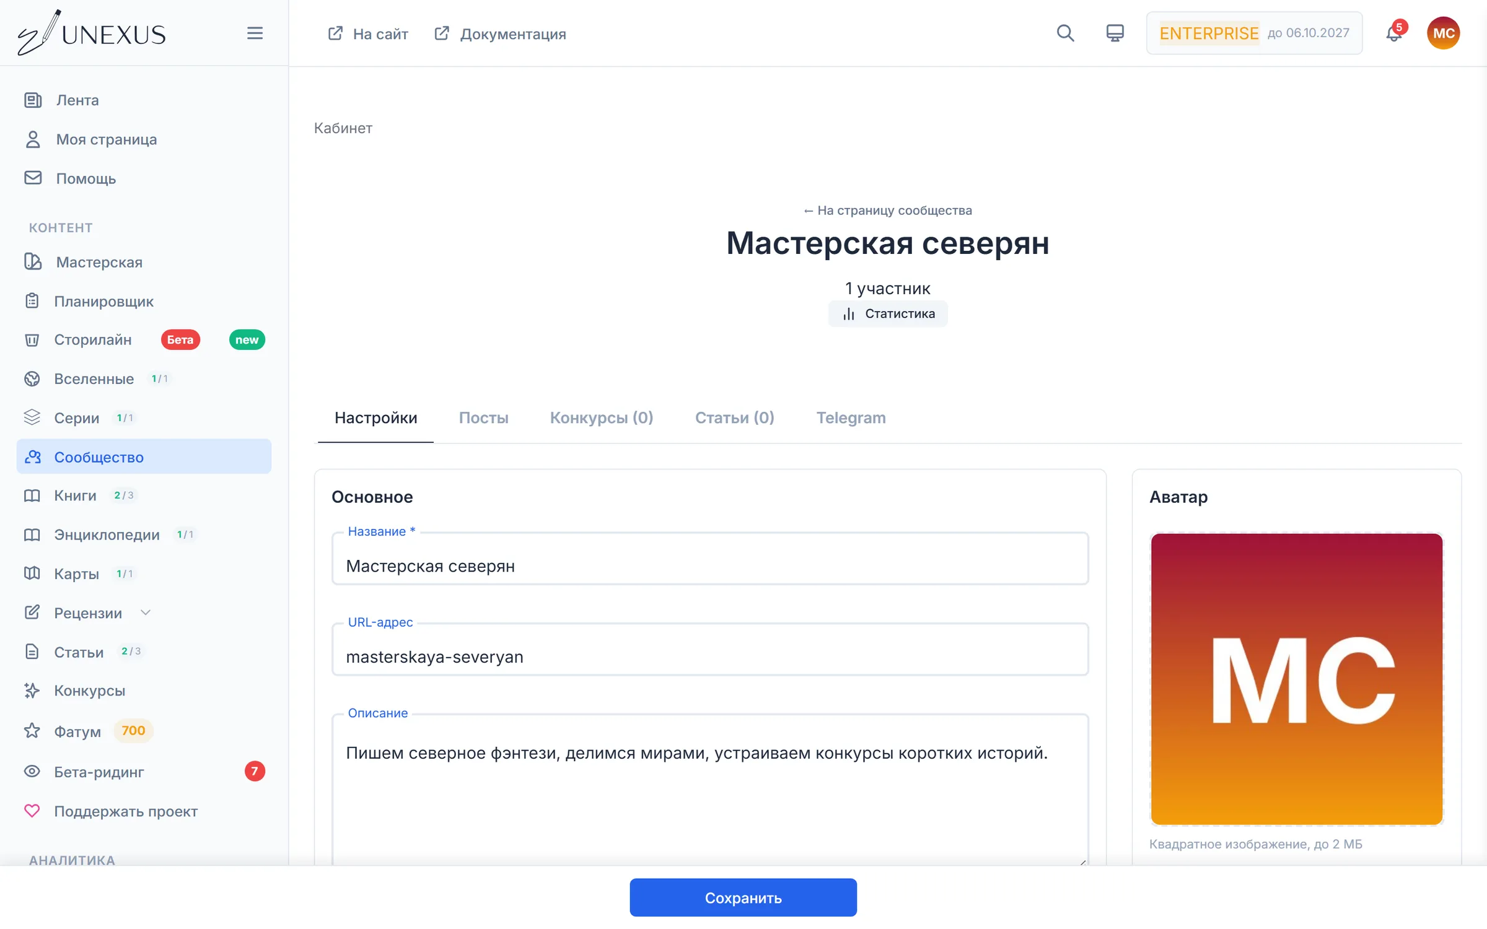Select Сообщество in the sidebar
This screenshot has width=1487, height=929.
pos(144,456)
